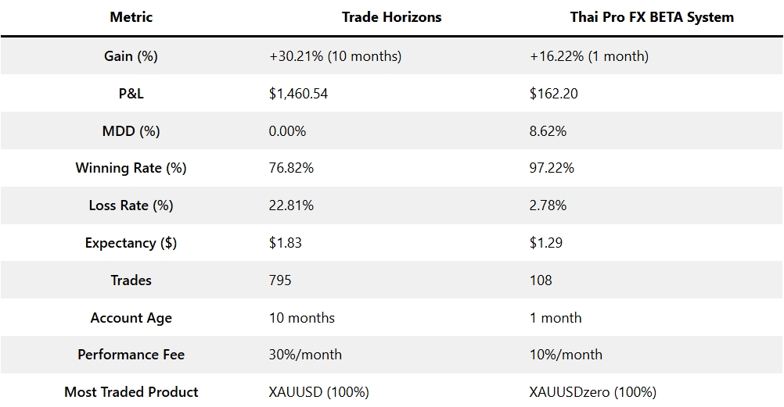Select the Winning Rate (%) row label
Image resolution: width=784 pixels, height=407 pixels.
[131, 168]
